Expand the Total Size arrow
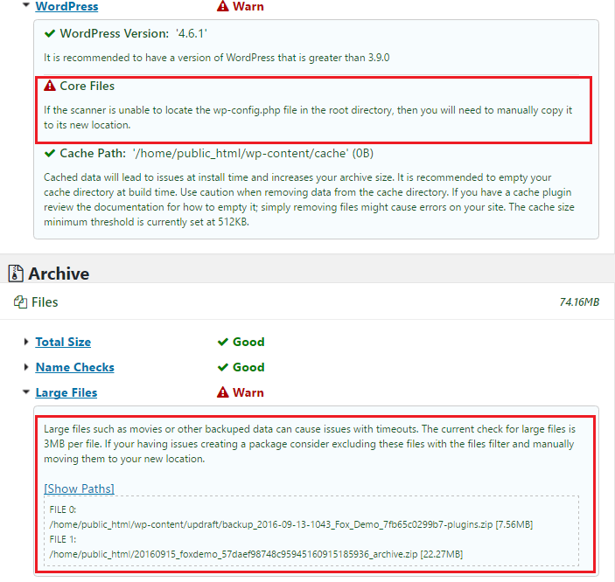 tap(26, 342)
